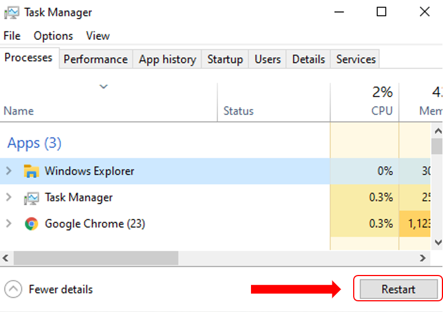Click the Fewer details link text
Viewport: 443px width, 312px height.
click(61, 290)
